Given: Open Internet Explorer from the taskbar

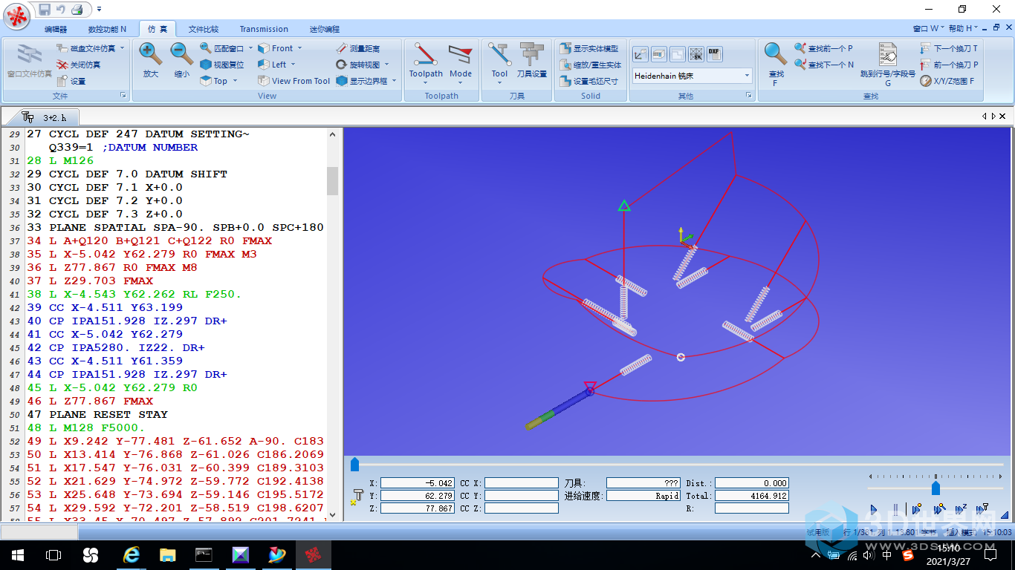Looking at the screenshot, I should pyautogui.click(x=132, y=554).
